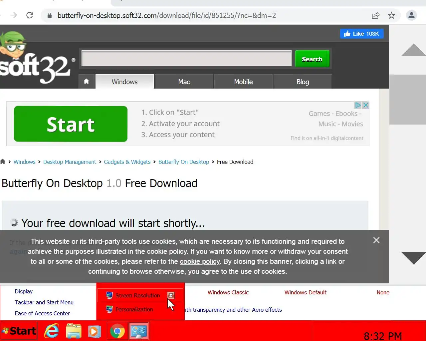This screenshot has height=341, width=426.
Task: Close the ad with its X icon
Action: point(365,105)
